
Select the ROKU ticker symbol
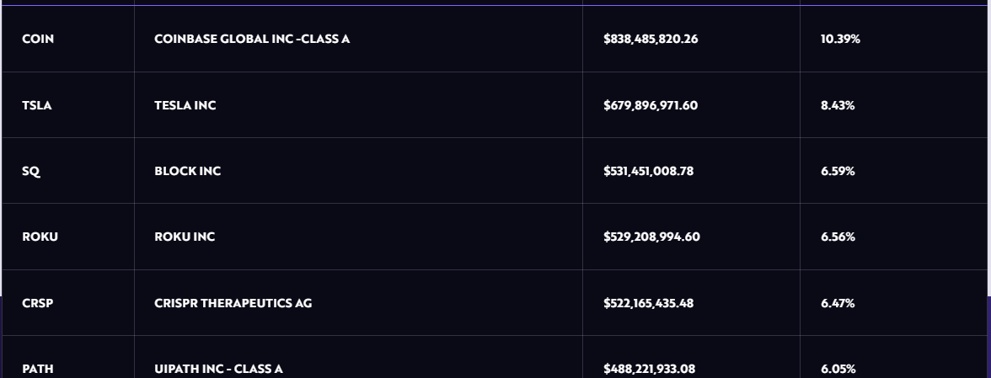(x=40, y=237)
